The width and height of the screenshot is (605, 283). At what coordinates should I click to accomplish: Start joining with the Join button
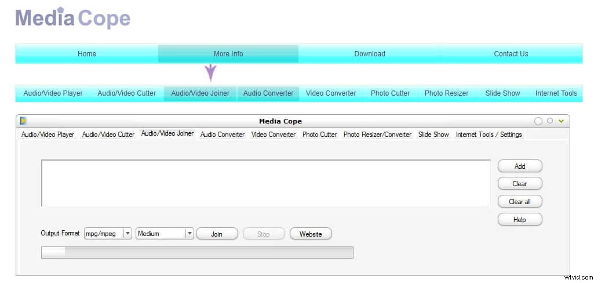217,234
